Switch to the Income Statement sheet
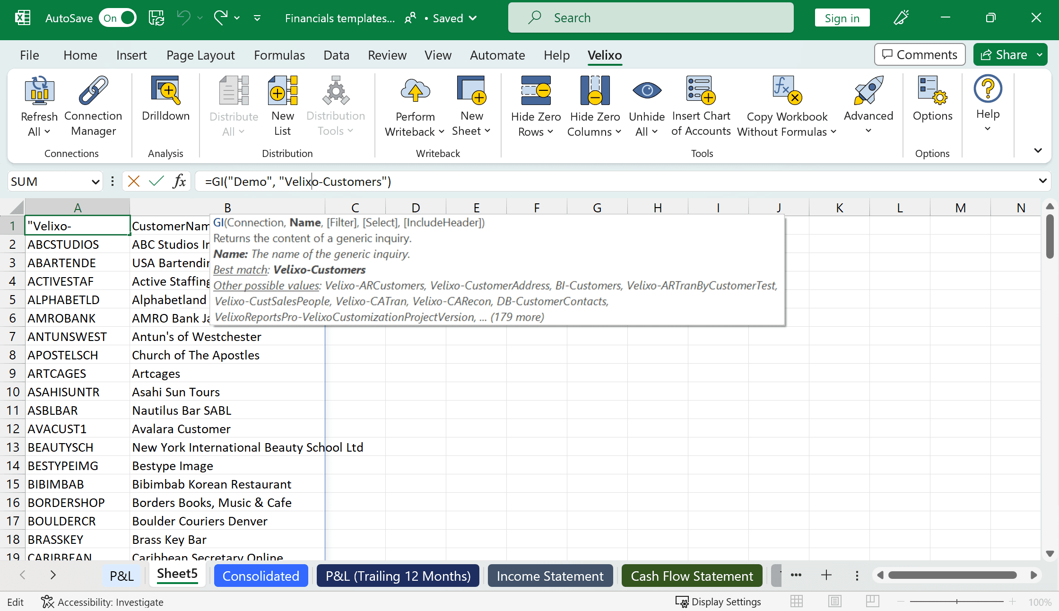 coord(550,576)
